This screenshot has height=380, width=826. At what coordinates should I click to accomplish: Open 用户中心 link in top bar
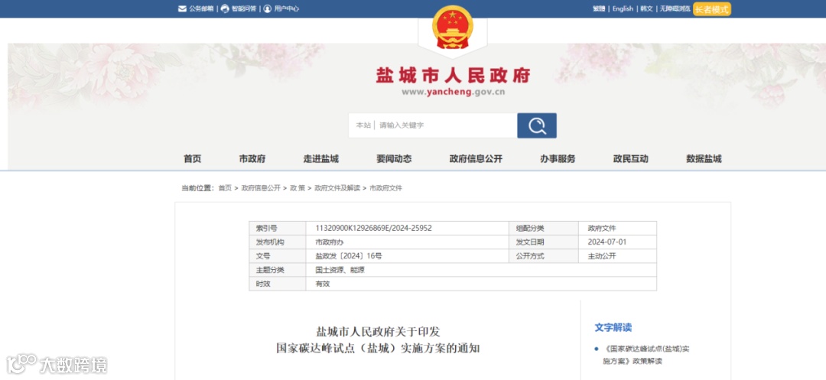pos(287,8)
